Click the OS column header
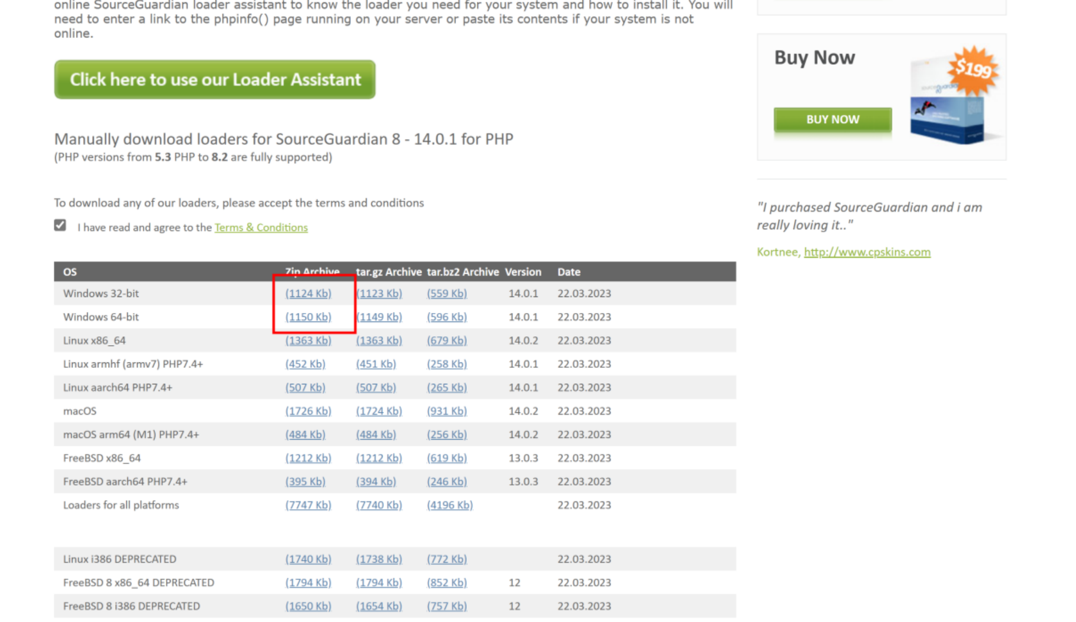Image resolution: width=1076 pixels, height=622 pixels. (70, 272)
